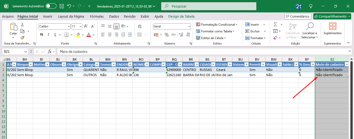Viewport: 354px width, 139px height.
Task: Open the Name Box BZ1 dropdown
Action: point(25,52)
